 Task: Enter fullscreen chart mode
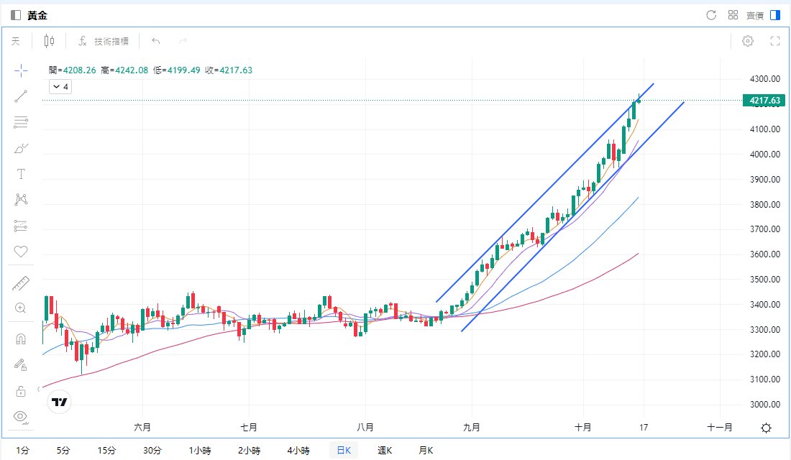[x=775, y=41]
